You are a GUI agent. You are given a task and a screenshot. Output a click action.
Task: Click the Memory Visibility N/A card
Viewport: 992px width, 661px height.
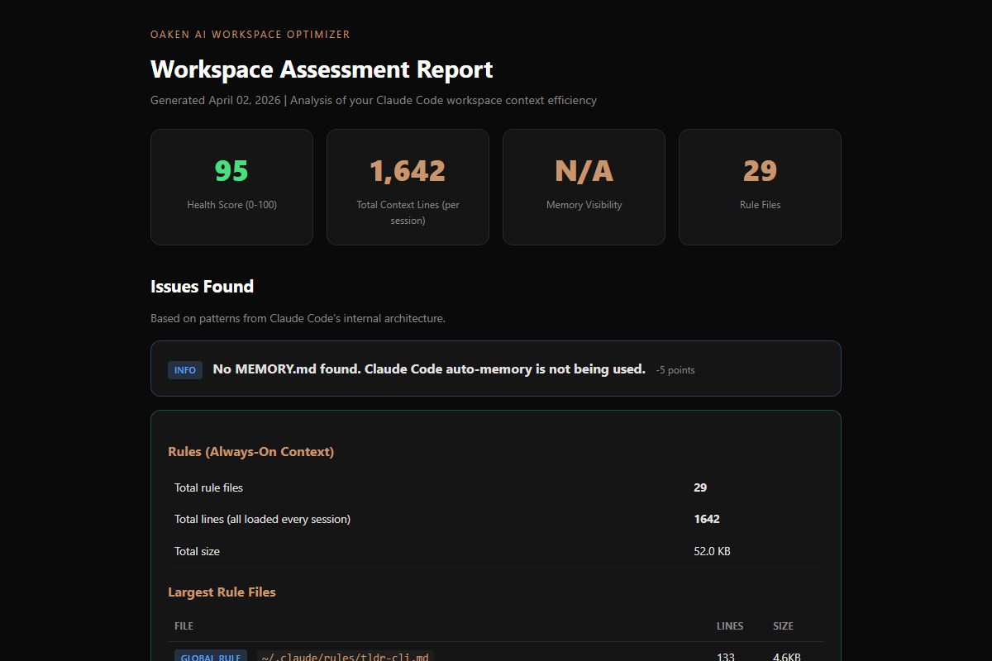(x=584, y=187)
